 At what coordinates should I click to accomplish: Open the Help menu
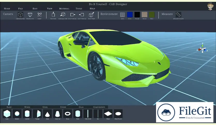tap(92, 9)
